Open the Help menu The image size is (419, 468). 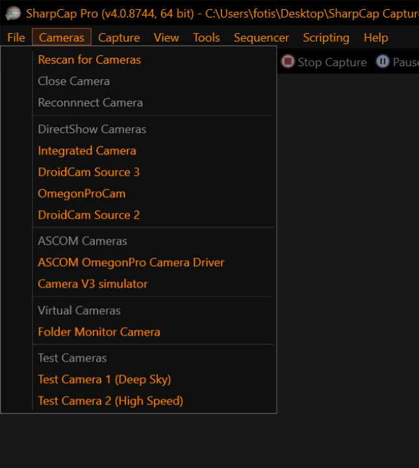[x=375, y=38]
